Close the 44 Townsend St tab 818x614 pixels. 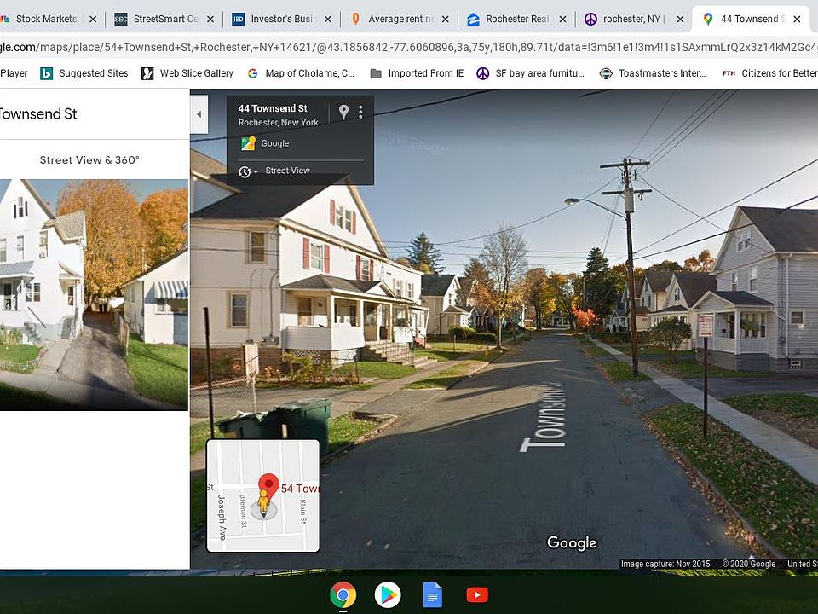798,20
